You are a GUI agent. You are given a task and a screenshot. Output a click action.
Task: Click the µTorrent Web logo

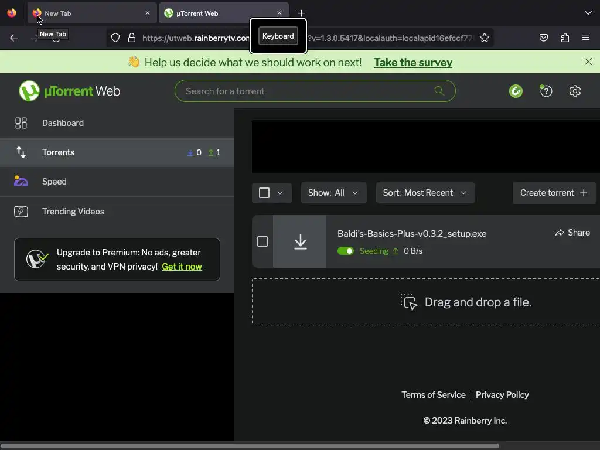click(70, 91)
